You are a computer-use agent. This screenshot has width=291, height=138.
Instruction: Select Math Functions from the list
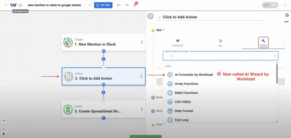point(186,93)
